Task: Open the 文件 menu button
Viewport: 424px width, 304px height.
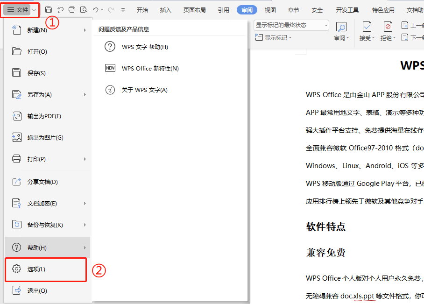Action: (x=17, y=10)
